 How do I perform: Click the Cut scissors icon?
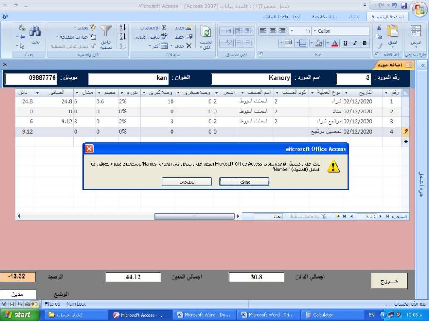tap(379, 28)
